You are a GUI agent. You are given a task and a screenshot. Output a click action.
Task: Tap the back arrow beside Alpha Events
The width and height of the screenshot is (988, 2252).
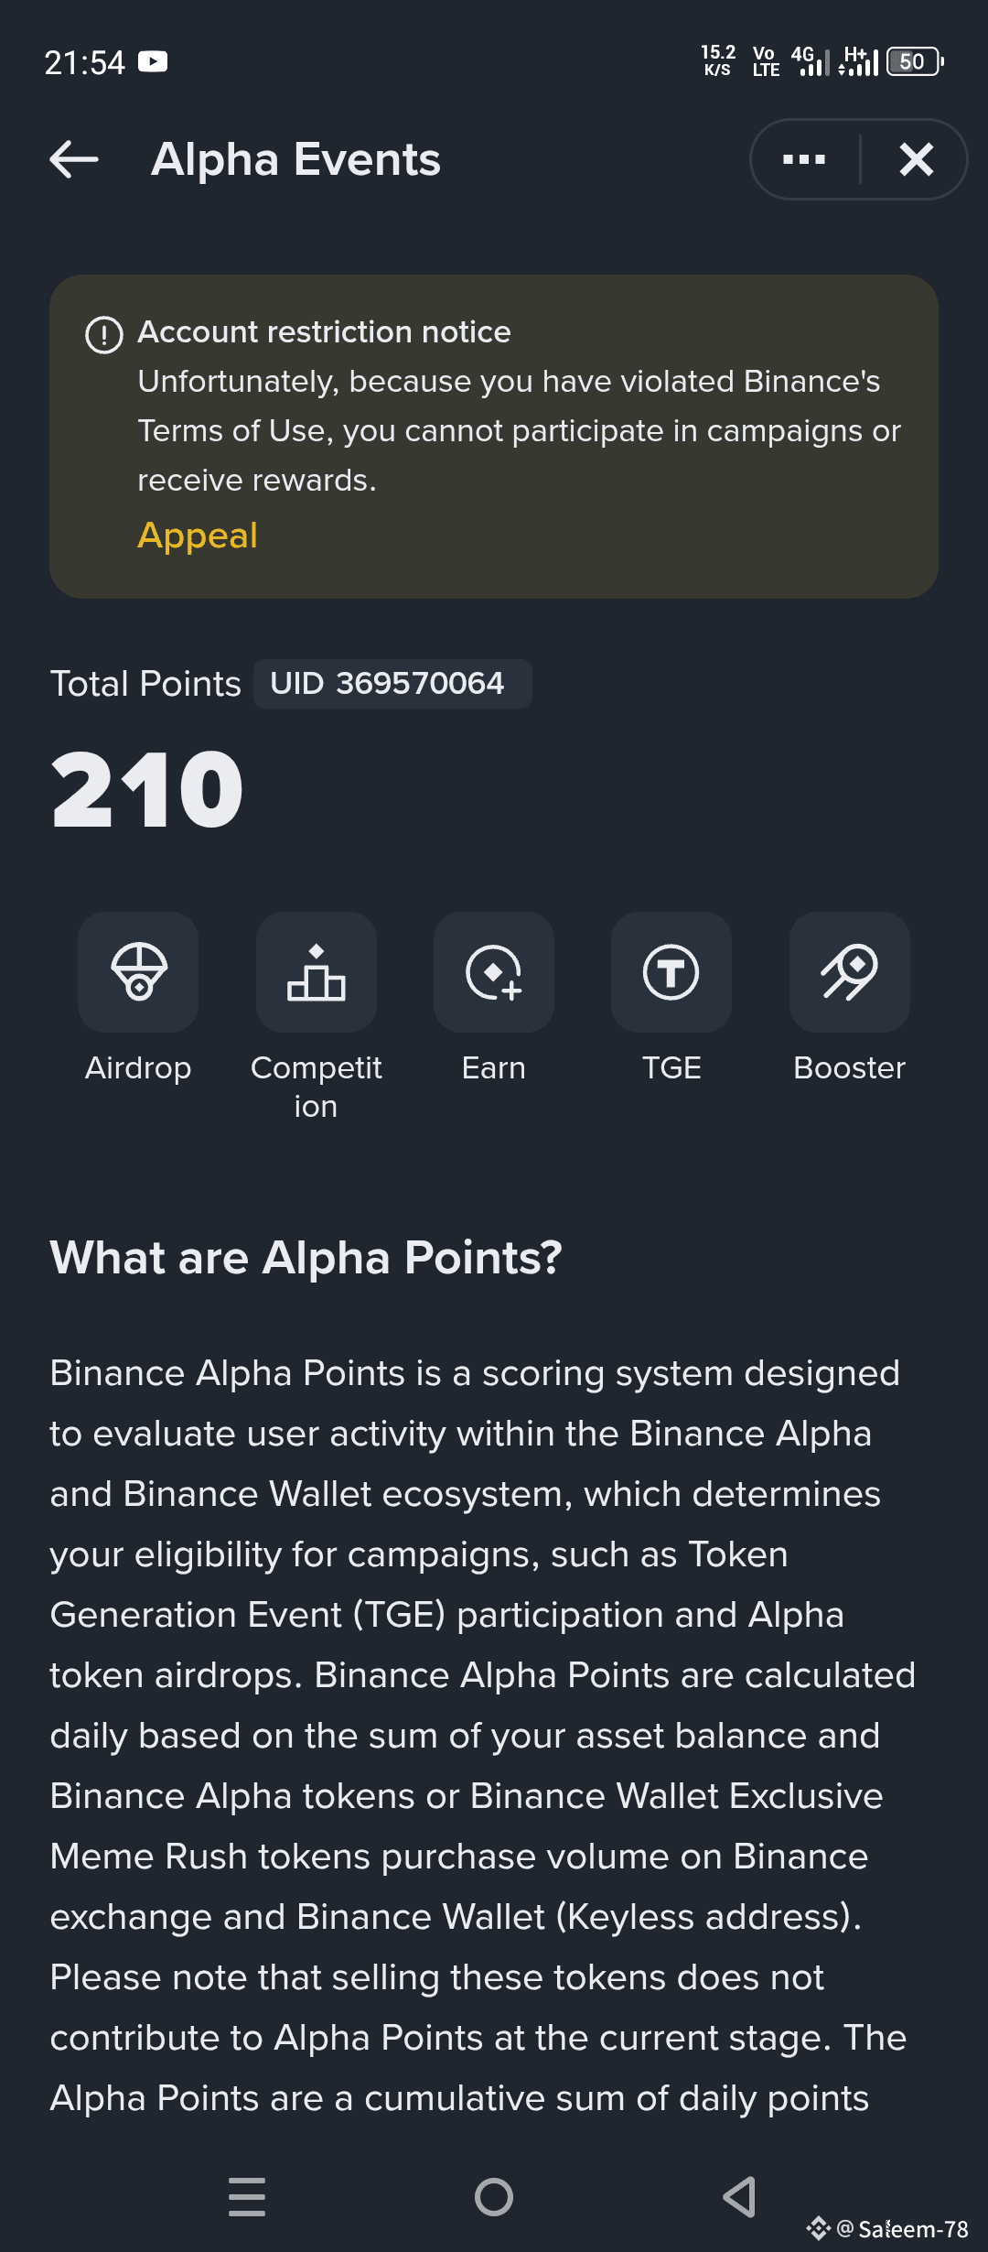coord(74,159)
